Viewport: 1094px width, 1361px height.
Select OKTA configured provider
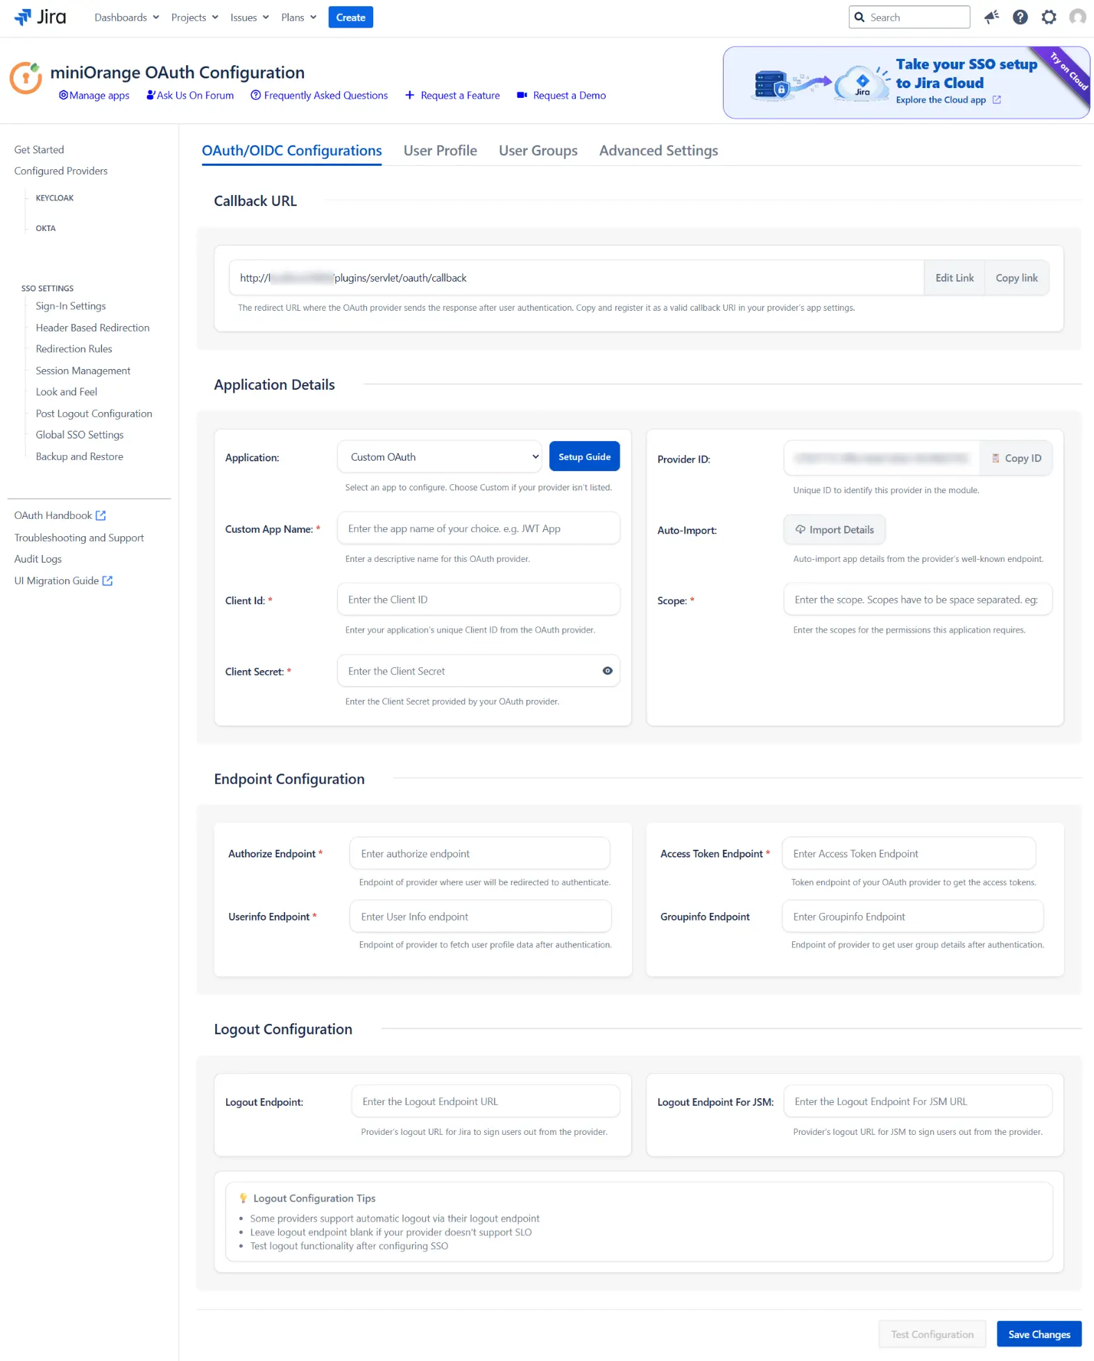coord(46,228)
